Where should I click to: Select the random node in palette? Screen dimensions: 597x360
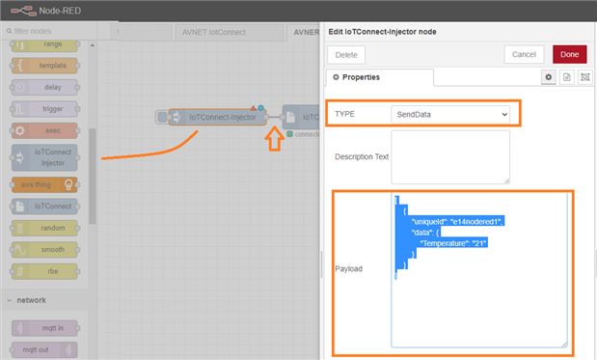pos(45,228)
